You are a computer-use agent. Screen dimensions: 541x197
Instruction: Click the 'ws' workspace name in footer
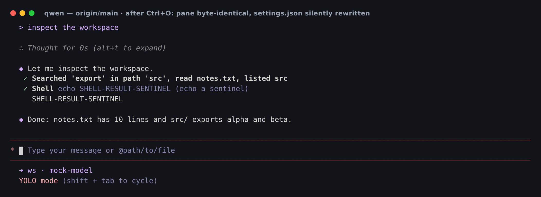point(32,171)
